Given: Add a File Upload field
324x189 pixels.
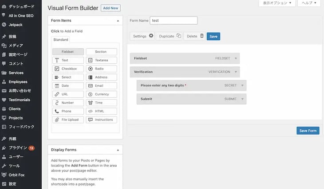Looking at the screenshot, I should [x=68, y=120].
